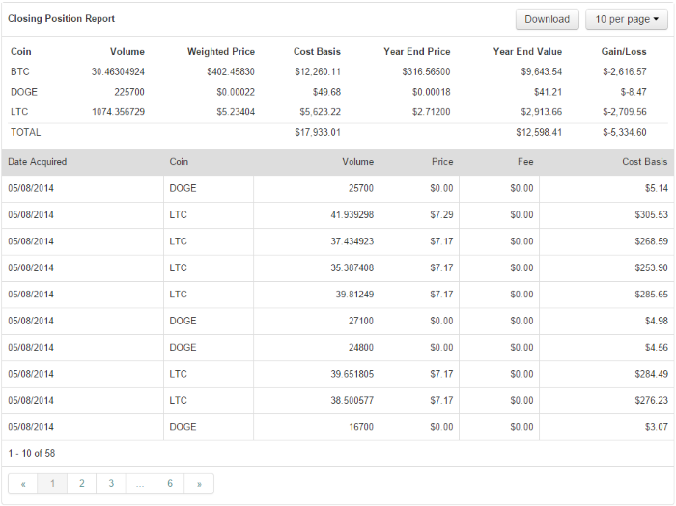Image resolution: width=676 pixels, height=506 pixels.
Task: Select the LTC row with cost basis $305.53
Action: (338, 214)
